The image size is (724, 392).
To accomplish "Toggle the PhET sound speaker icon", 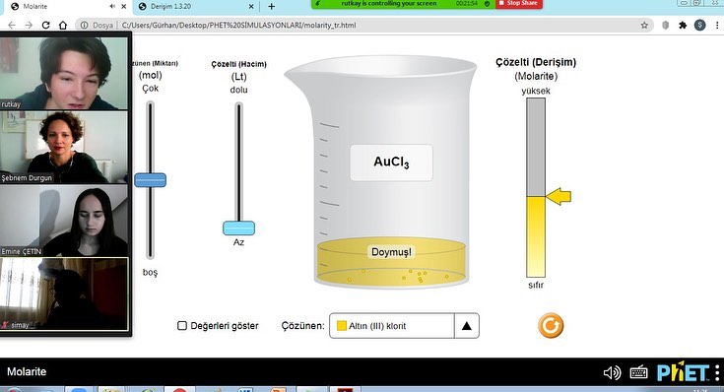I will (x=612, y=372).
